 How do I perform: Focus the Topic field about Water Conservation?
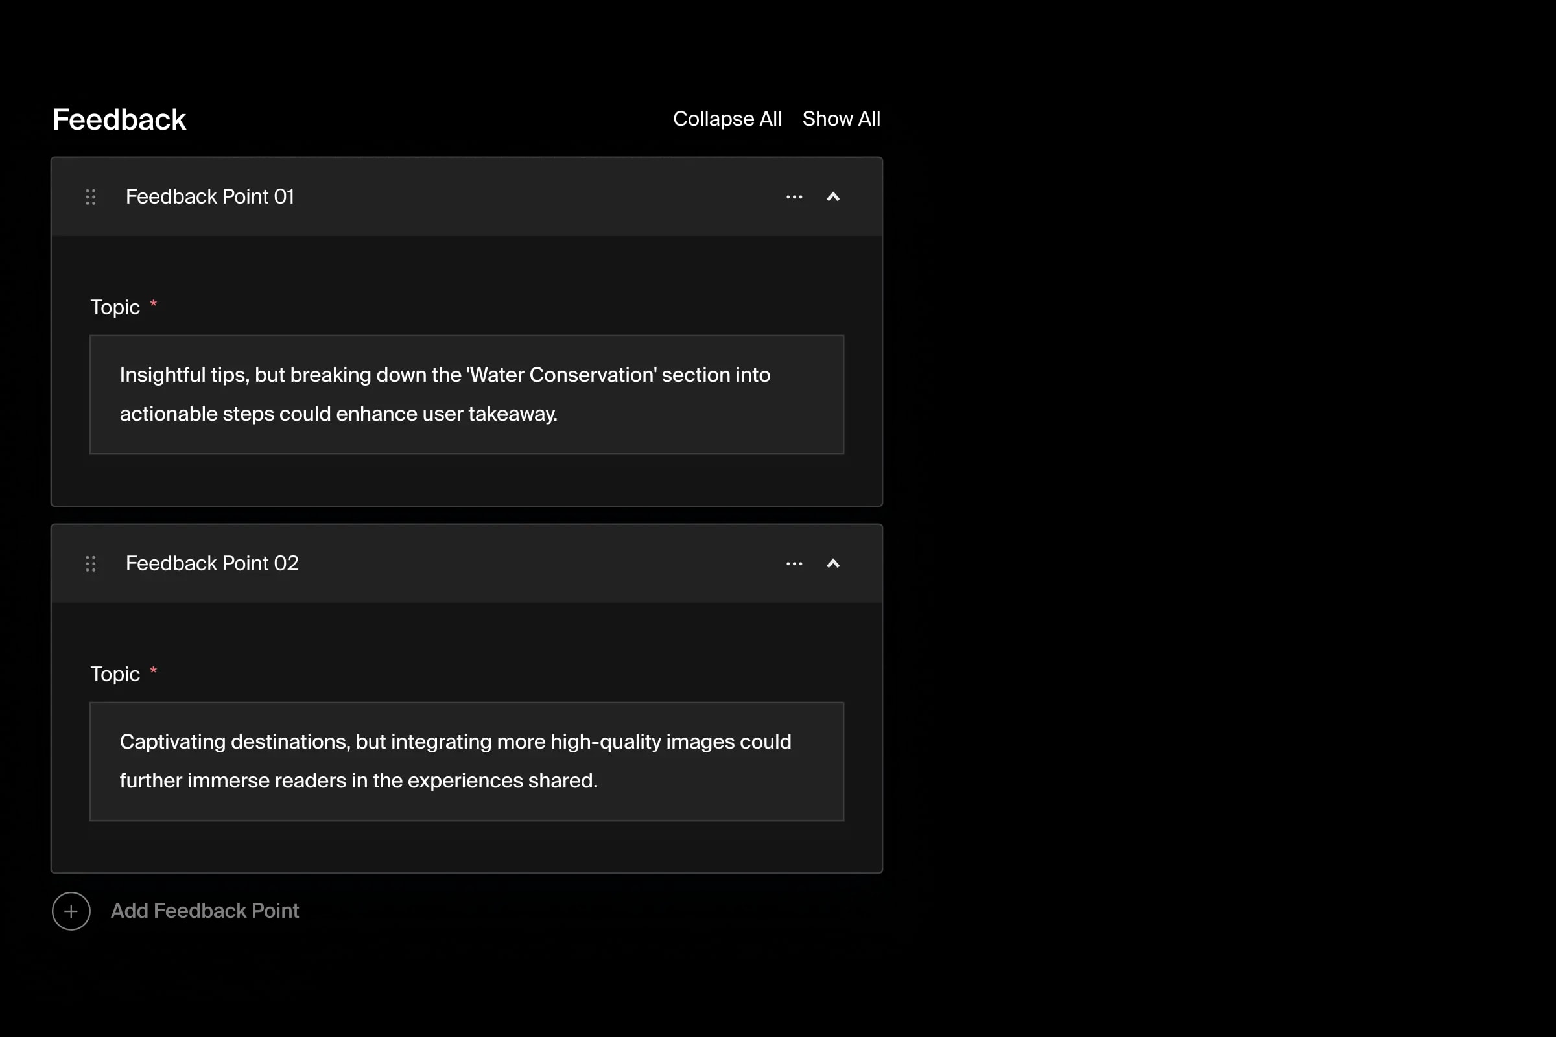[466, 394]
